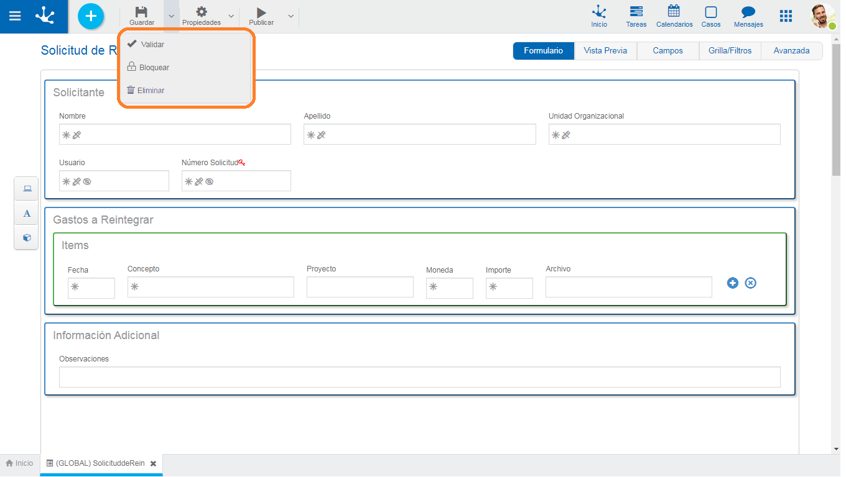Select the laptop icon in side toolbar
This screenshot has height=477, width=846.
click(x=27, y=188)
